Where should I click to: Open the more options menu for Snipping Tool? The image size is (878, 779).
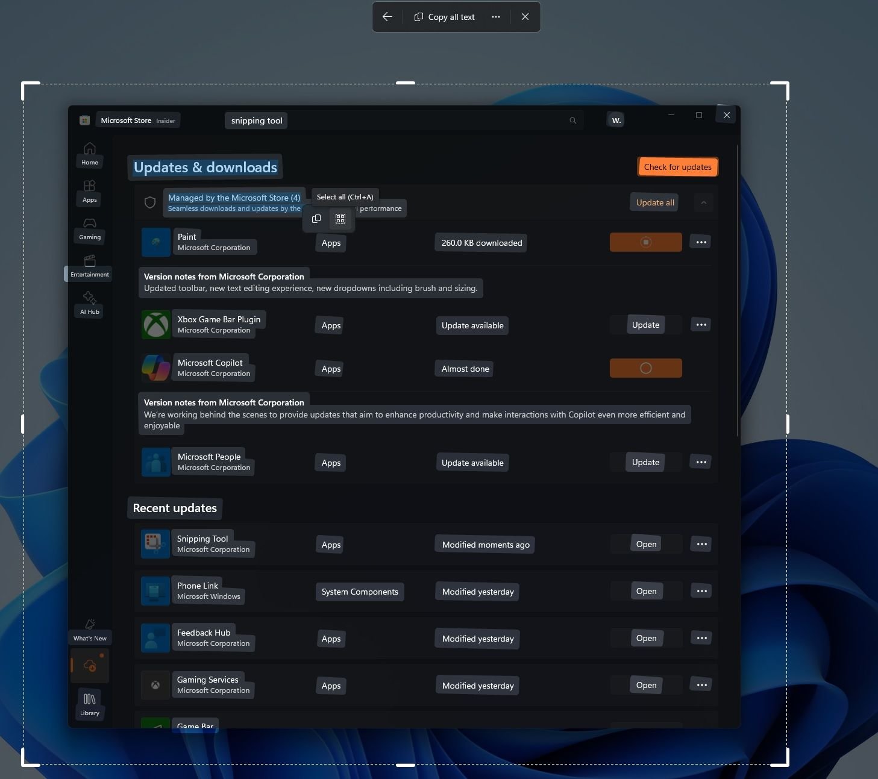700,543
